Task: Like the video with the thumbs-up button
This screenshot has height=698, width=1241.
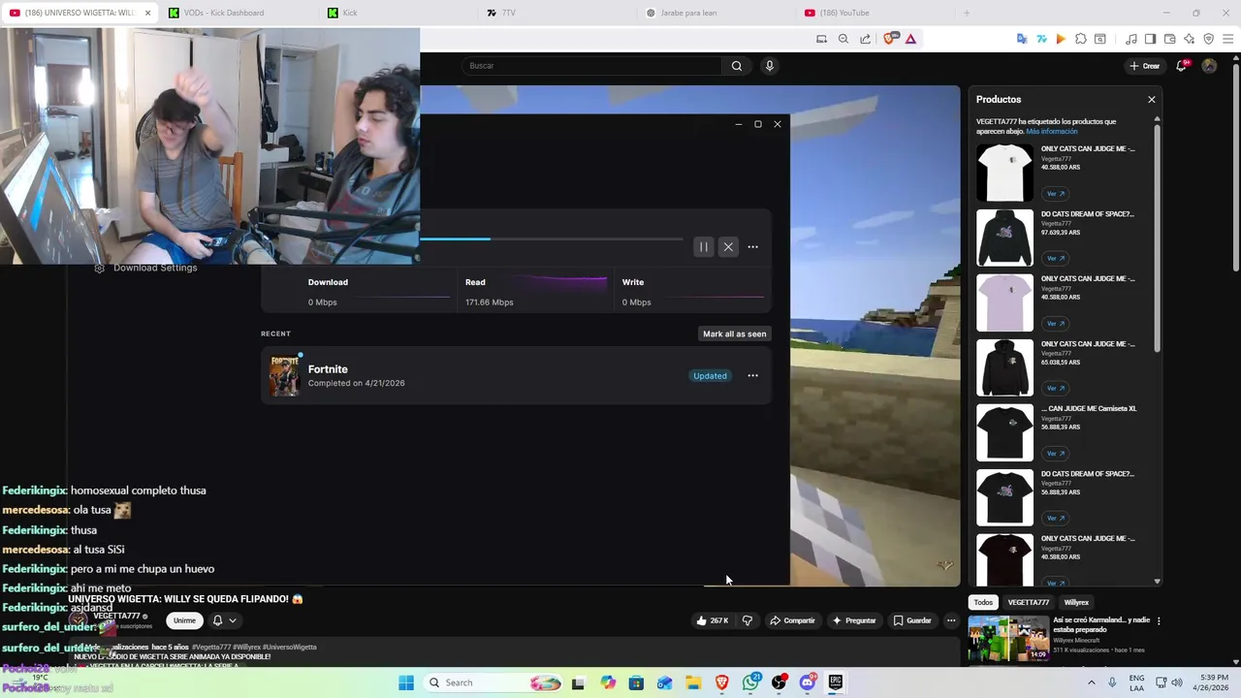Action: [x=713, y=620]
